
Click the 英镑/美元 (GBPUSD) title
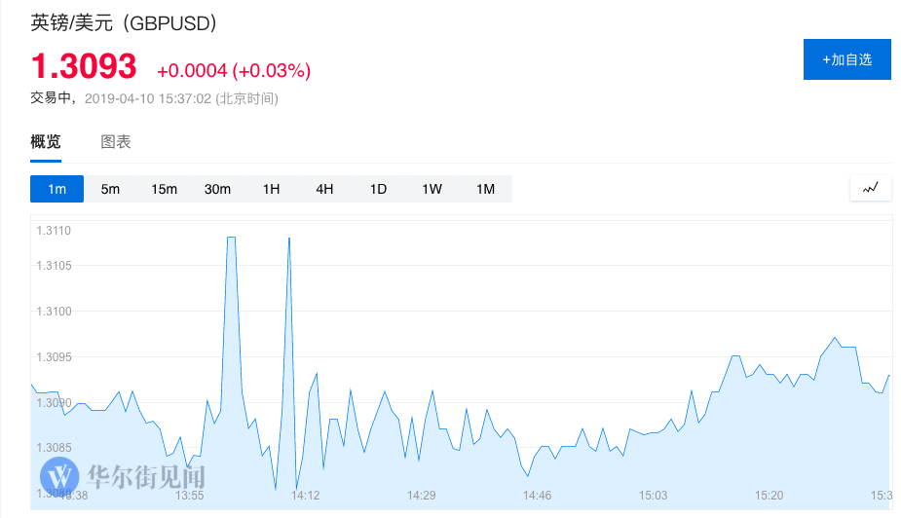coord(124,22)
